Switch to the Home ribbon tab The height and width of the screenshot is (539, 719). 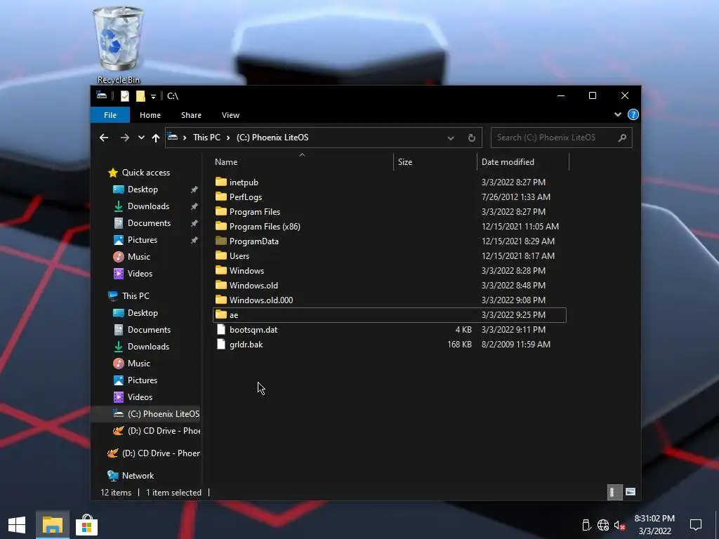tap(150, 115)
